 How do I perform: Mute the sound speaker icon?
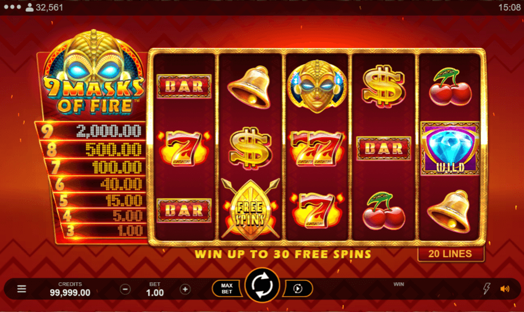tap(505, 289)
